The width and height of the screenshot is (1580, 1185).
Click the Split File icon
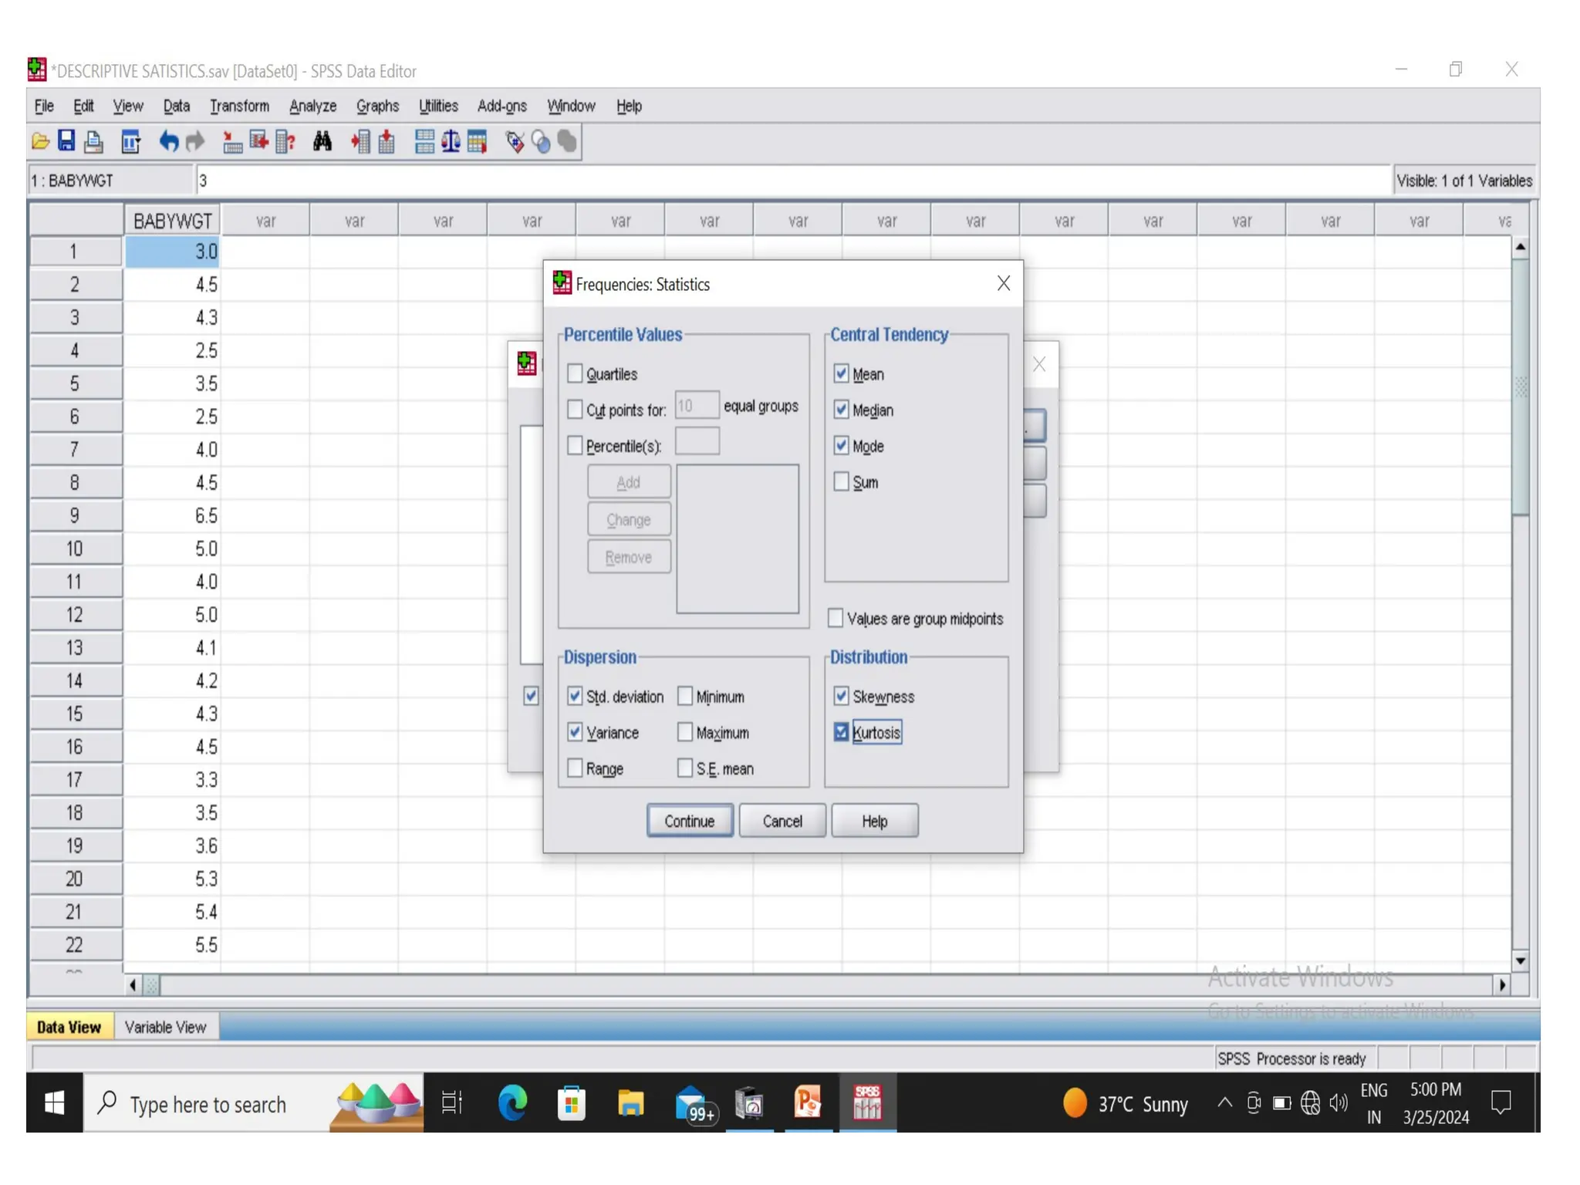(x=424, y=141)
